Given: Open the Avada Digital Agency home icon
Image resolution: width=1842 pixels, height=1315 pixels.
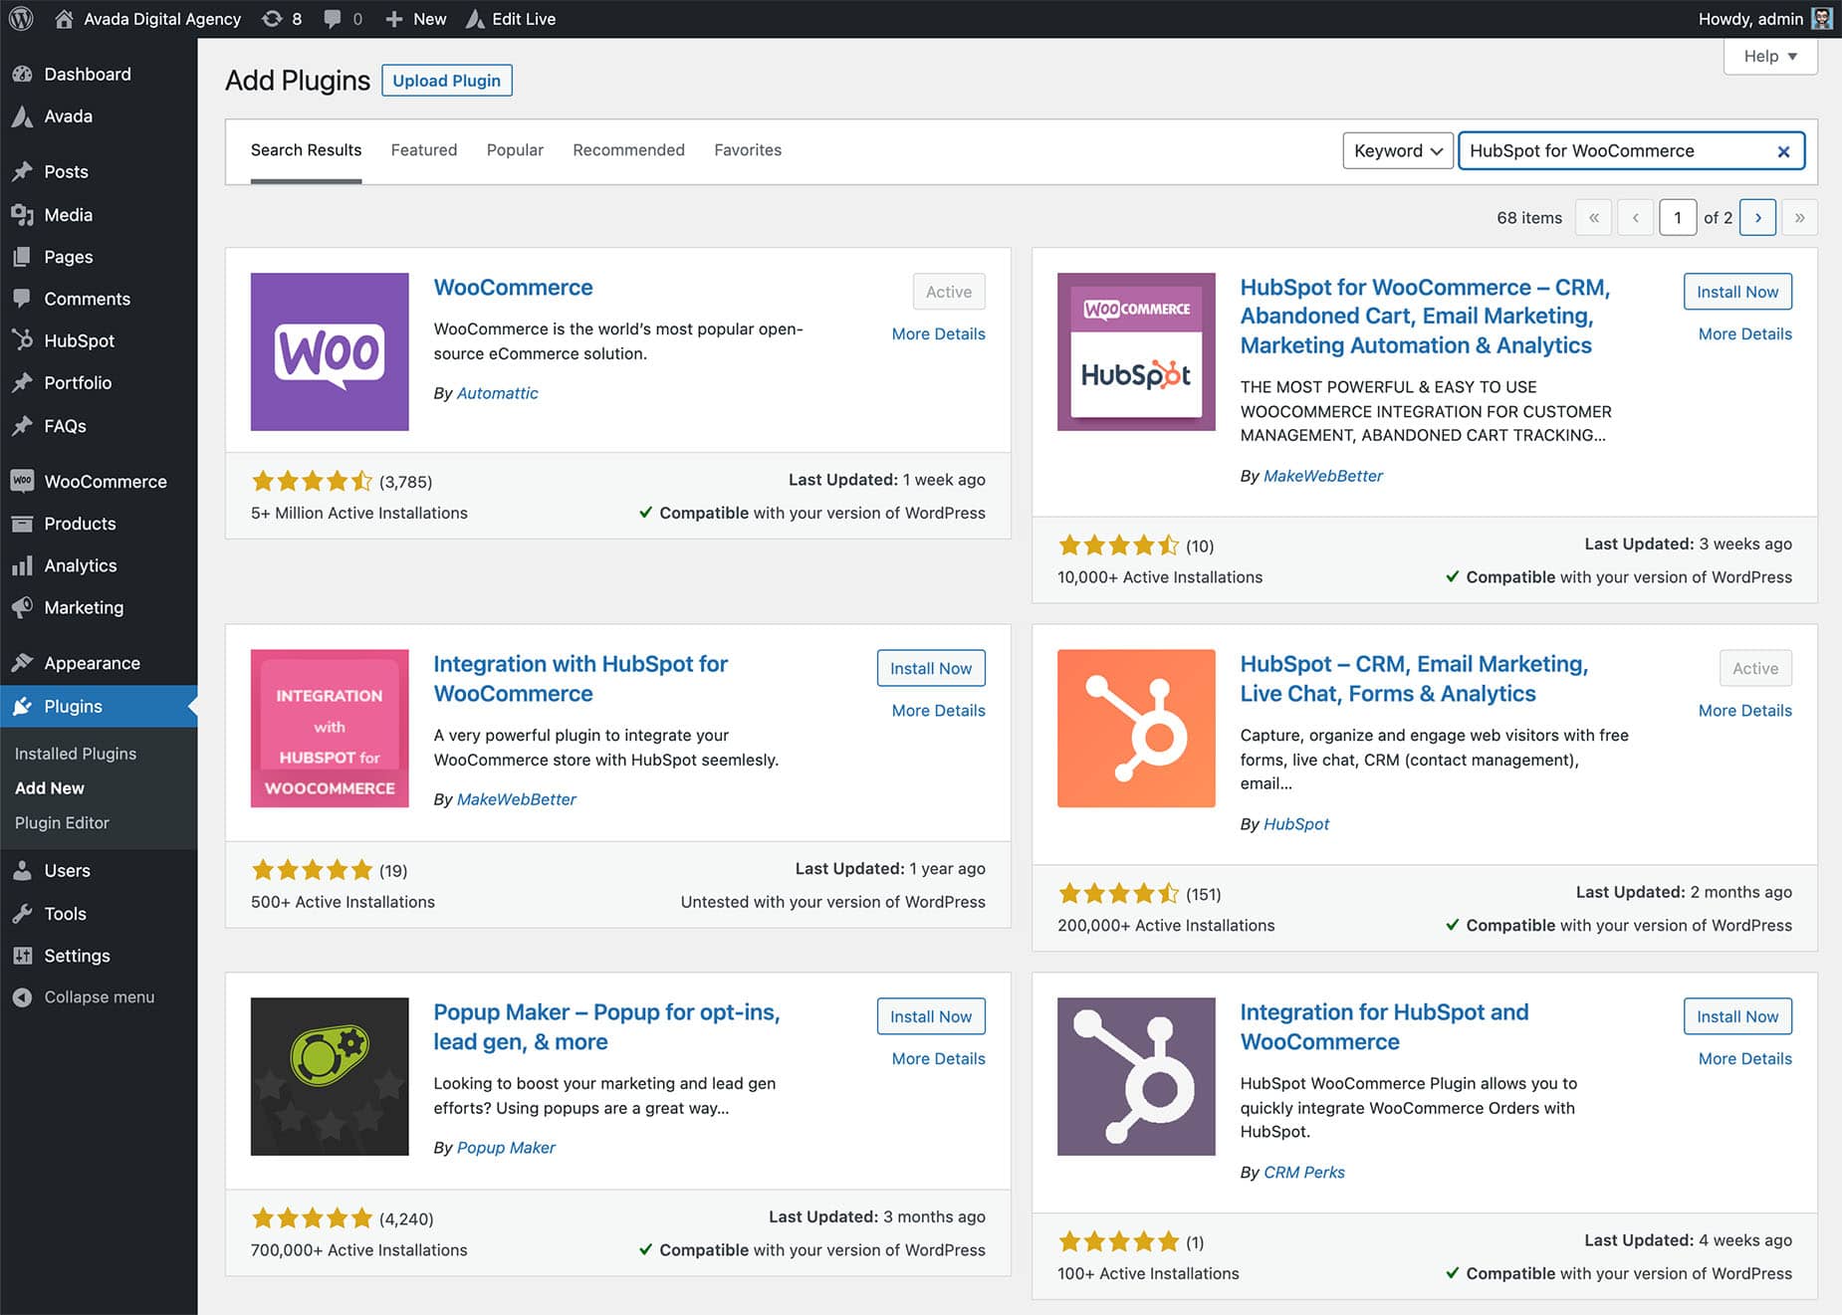Looking at the screenshot, I should pos(64,19).
